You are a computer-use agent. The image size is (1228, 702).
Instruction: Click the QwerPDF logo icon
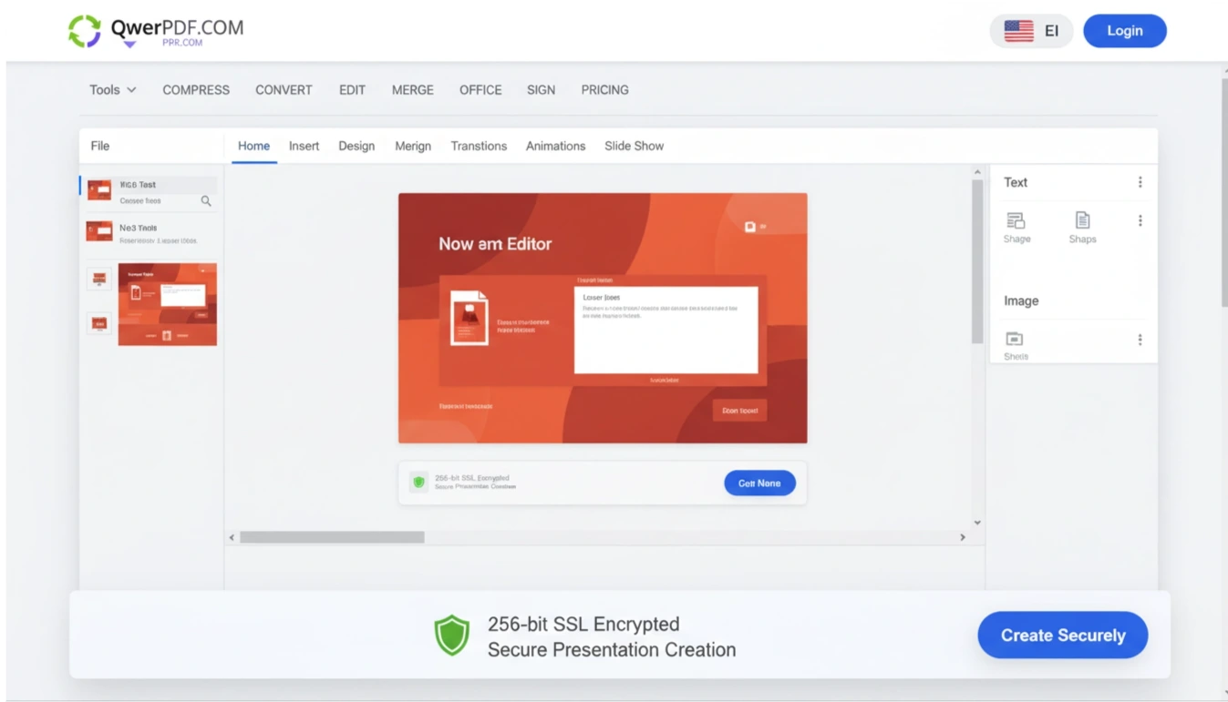tap(85, 31)
